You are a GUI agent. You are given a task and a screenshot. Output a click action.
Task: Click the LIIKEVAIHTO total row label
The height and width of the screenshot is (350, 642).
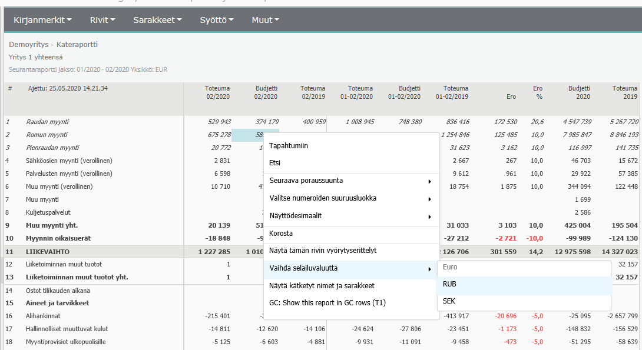coord(47,252)
